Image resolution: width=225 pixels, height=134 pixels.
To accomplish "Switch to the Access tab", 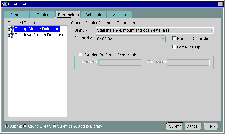I will [x=119, y=15].
